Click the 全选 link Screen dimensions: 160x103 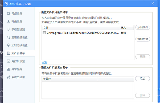coord(44,63)
